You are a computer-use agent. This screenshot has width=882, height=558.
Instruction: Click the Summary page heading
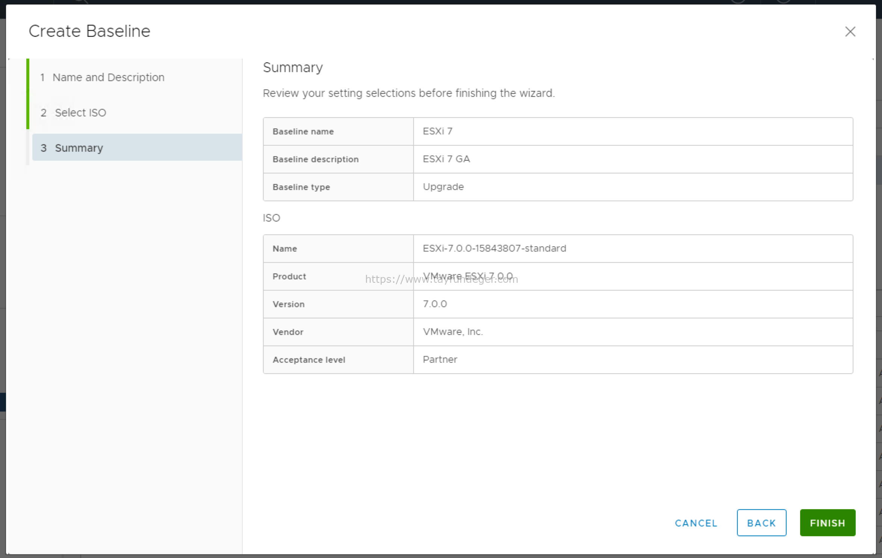(293, 68)
